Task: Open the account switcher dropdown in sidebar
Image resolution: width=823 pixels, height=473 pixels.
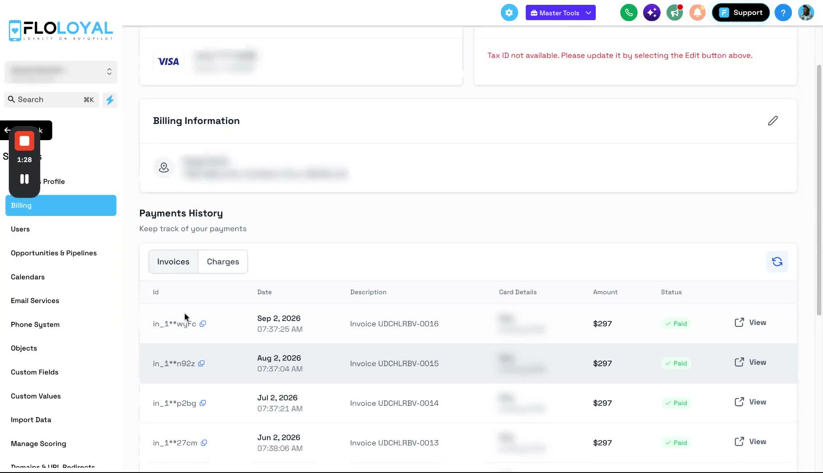Action: pos(61,72)
